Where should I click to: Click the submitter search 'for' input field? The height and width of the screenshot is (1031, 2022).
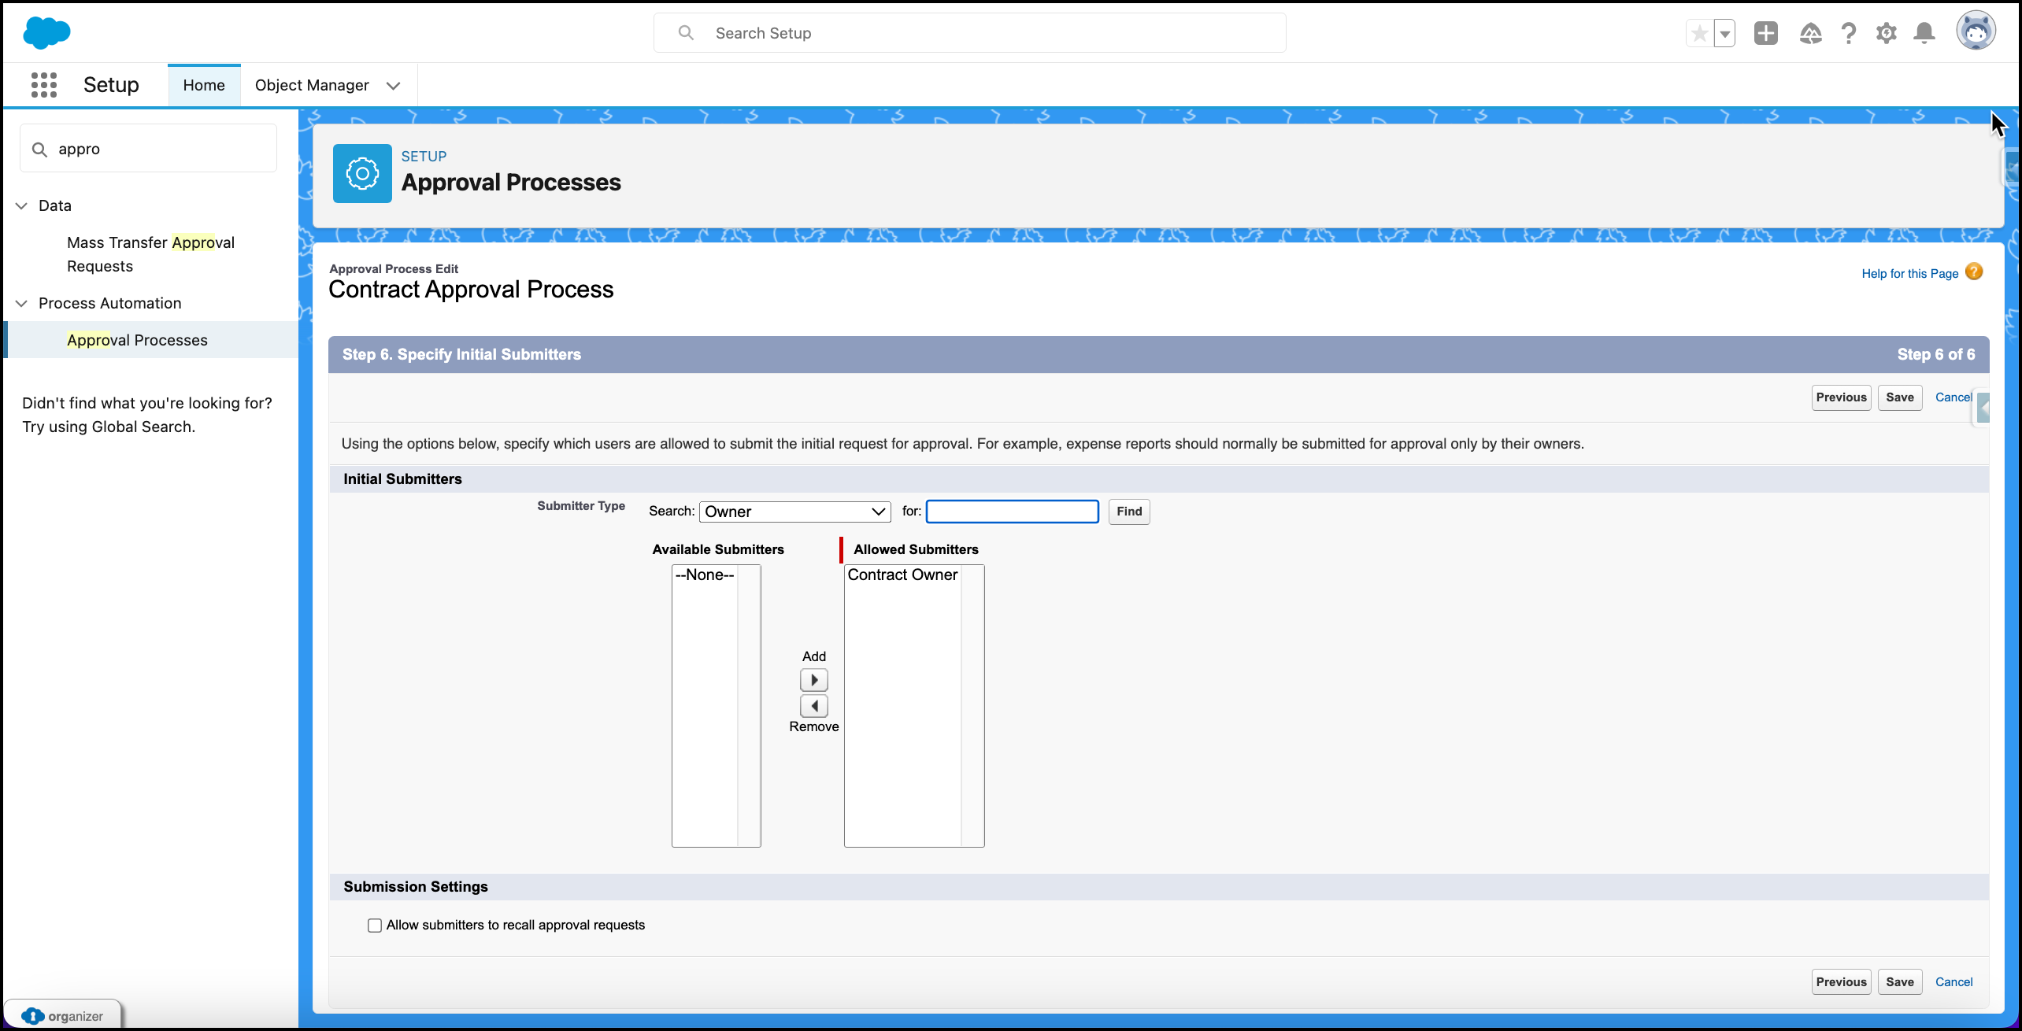click(1012, 512)
